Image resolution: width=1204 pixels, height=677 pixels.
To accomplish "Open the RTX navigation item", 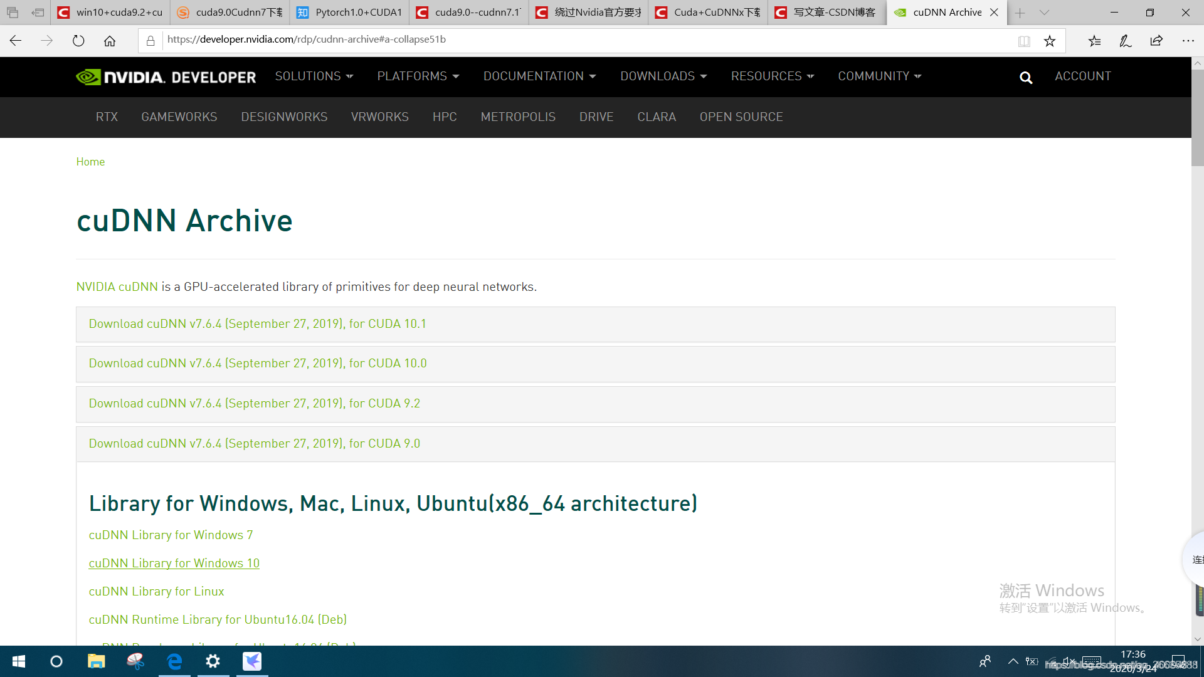I will point(107,117).
